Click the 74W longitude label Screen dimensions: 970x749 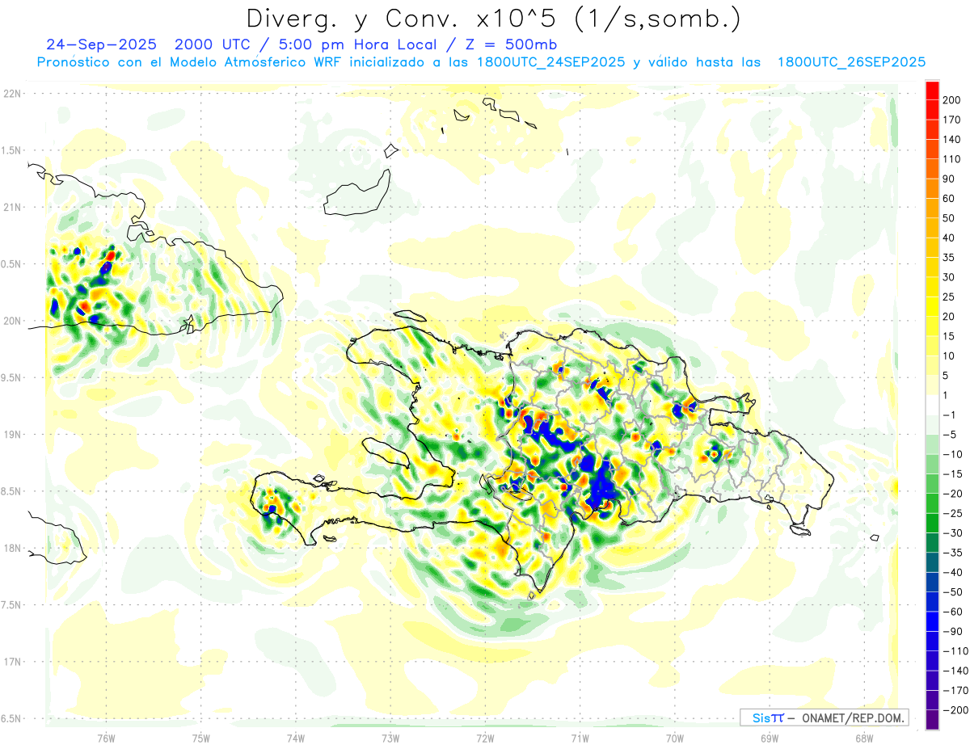point(296,738)
